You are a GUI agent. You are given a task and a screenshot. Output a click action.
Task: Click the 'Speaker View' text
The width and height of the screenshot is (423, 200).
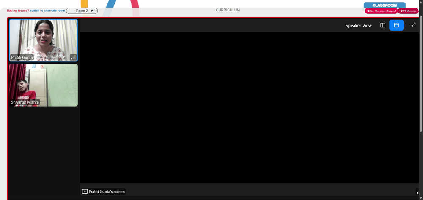[x=359, y=26]
